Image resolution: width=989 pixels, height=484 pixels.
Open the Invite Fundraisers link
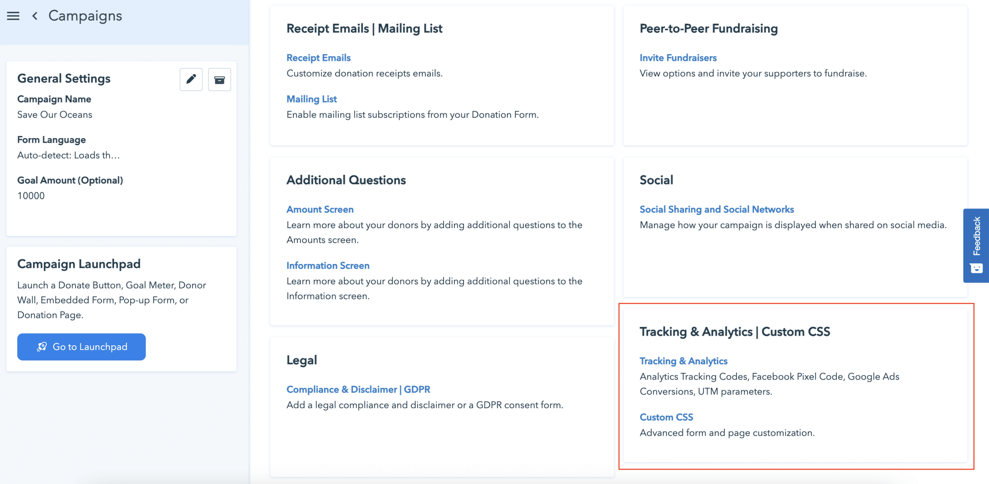coord(678,57)
